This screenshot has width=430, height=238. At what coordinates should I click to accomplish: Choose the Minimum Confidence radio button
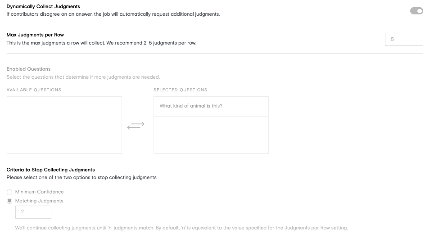[x=9, y=192]
